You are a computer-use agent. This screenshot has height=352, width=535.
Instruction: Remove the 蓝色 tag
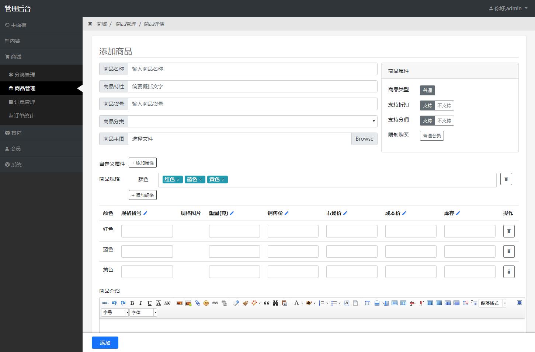click(200, 180)
